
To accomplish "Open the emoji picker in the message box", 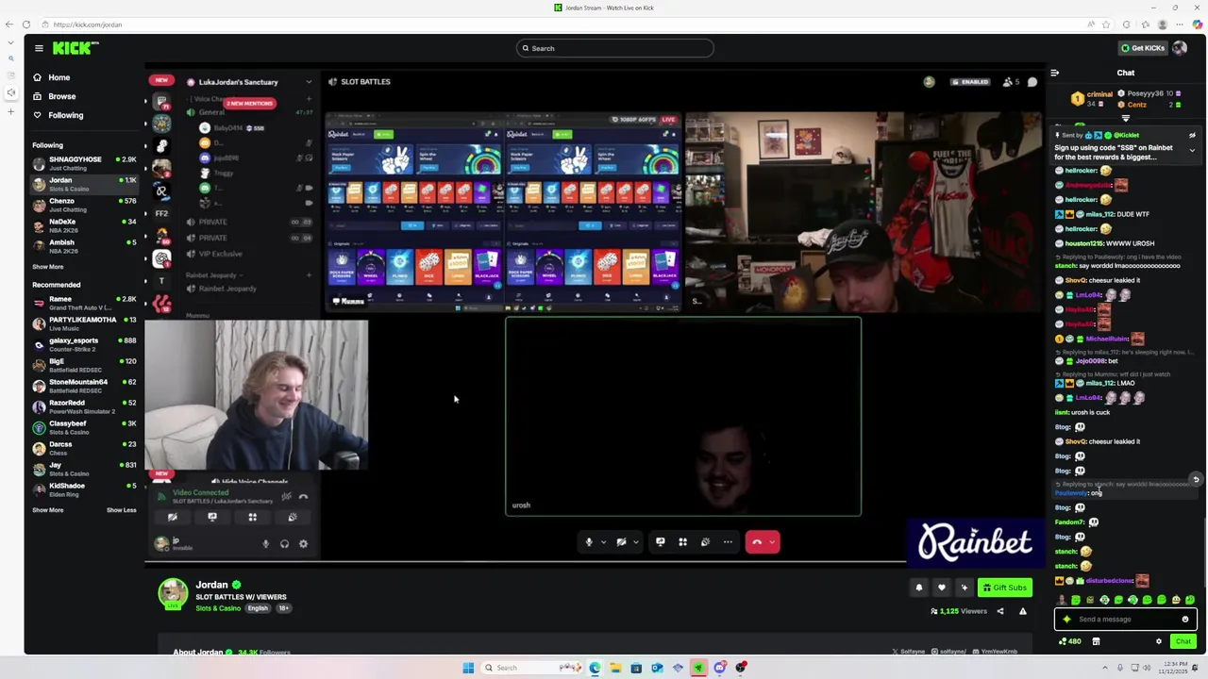I will tap(1185, 620).
